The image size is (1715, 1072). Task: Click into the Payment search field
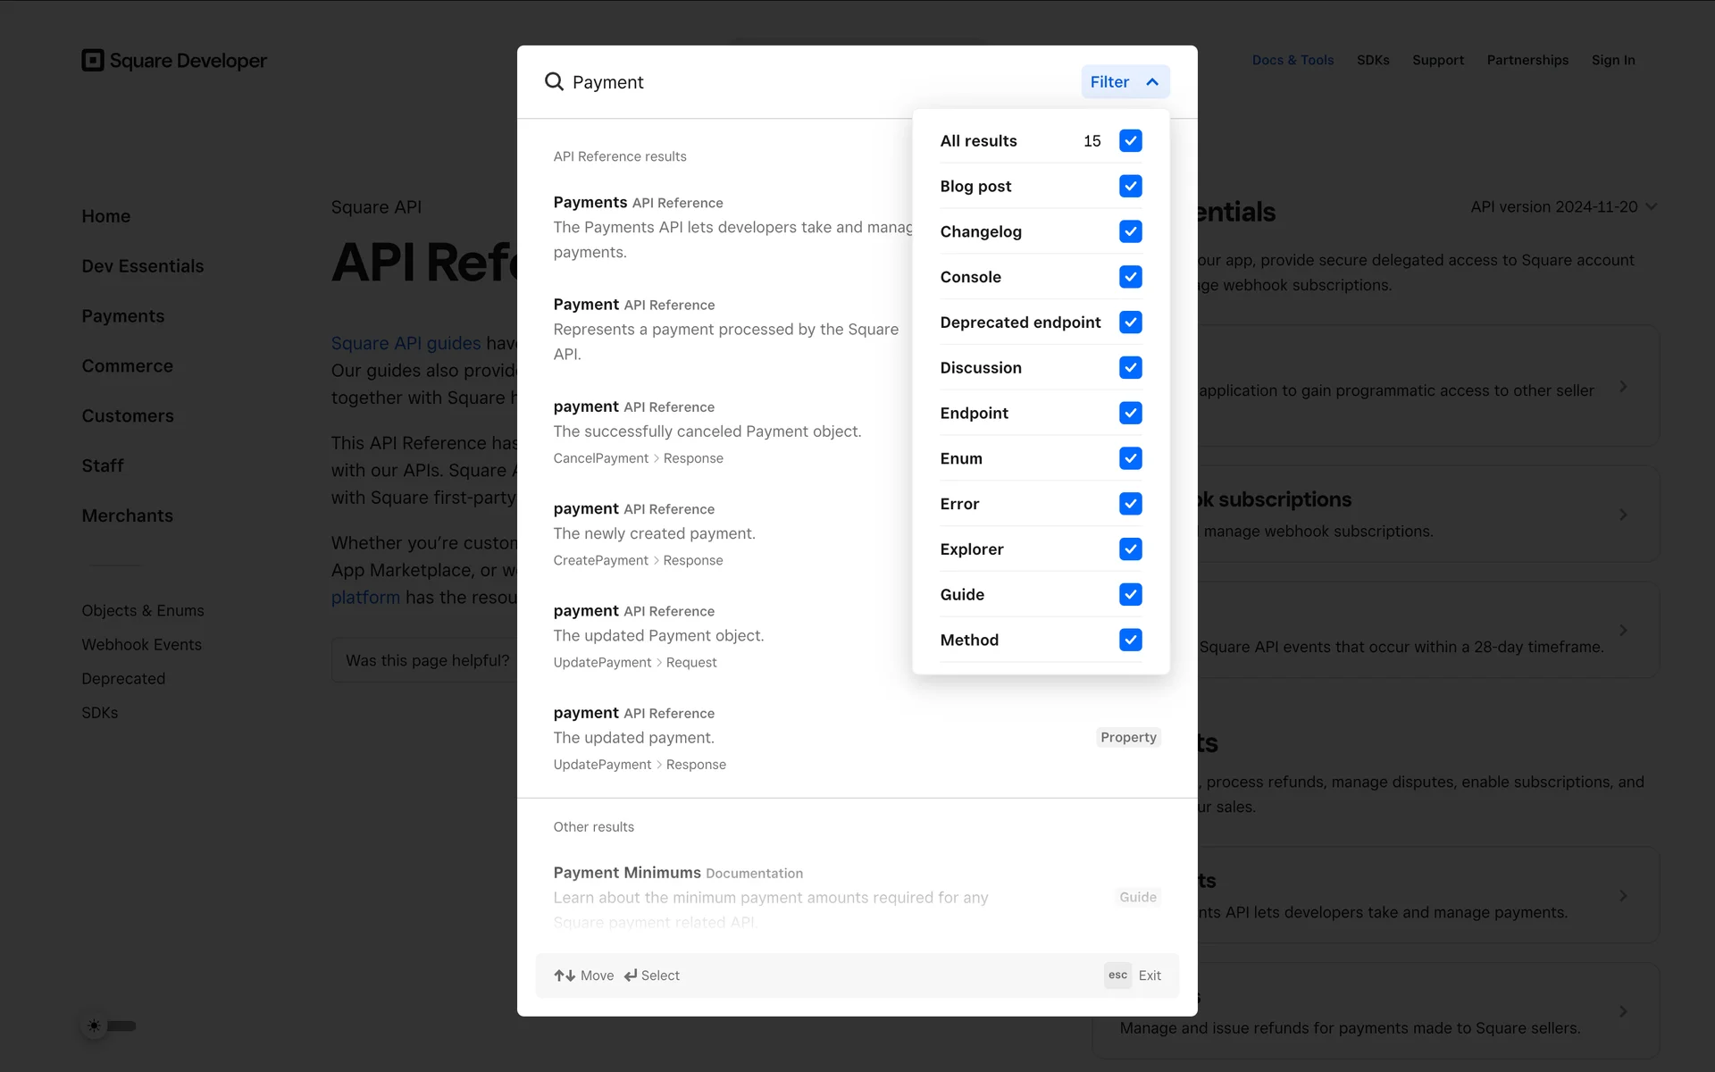804,82
